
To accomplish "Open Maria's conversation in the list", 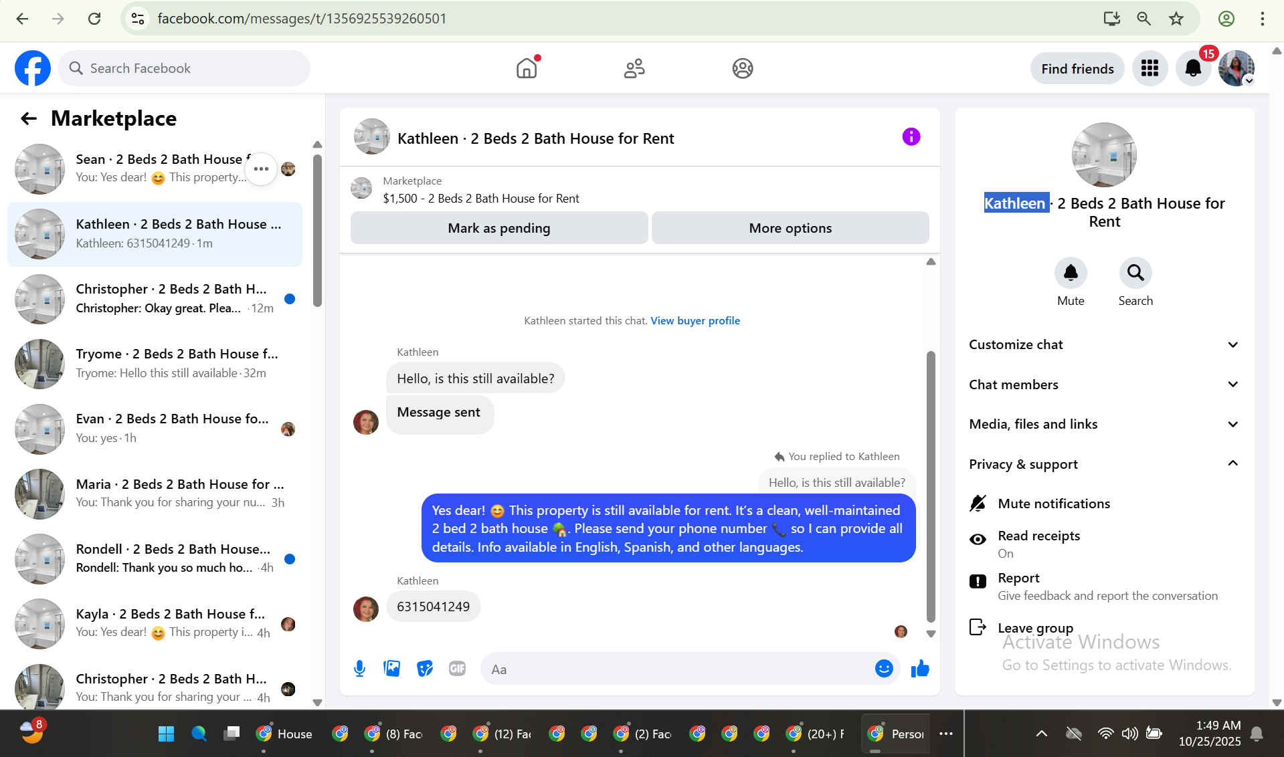I will (x=155, y=494).
